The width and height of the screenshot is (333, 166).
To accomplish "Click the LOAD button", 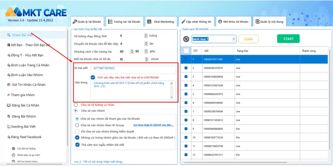I will point(248,39).
